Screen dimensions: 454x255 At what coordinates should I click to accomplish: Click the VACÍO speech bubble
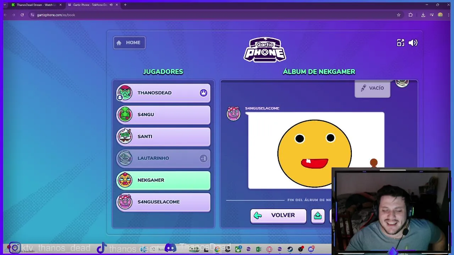tap(372, 89)
